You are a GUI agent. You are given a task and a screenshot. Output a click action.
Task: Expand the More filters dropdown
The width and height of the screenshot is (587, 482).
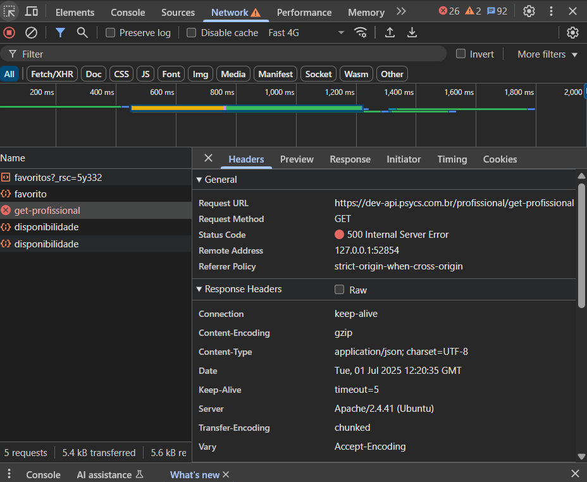pyautogui.click(x=547, y=54)
